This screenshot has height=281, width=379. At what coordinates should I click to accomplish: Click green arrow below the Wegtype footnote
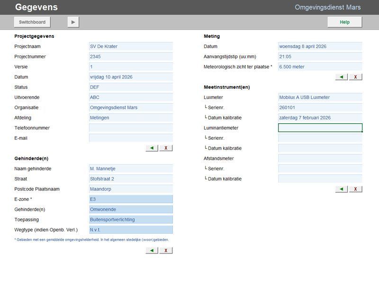152,250
